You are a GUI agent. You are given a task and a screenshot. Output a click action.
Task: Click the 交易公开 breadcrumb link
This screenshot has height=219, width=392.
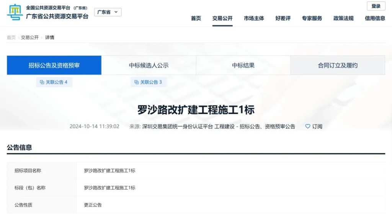click(30, 37)
